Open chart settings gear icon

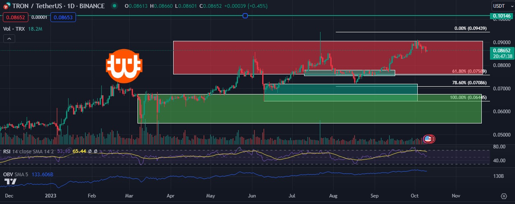pyautogui.click(x=504, y=196)
